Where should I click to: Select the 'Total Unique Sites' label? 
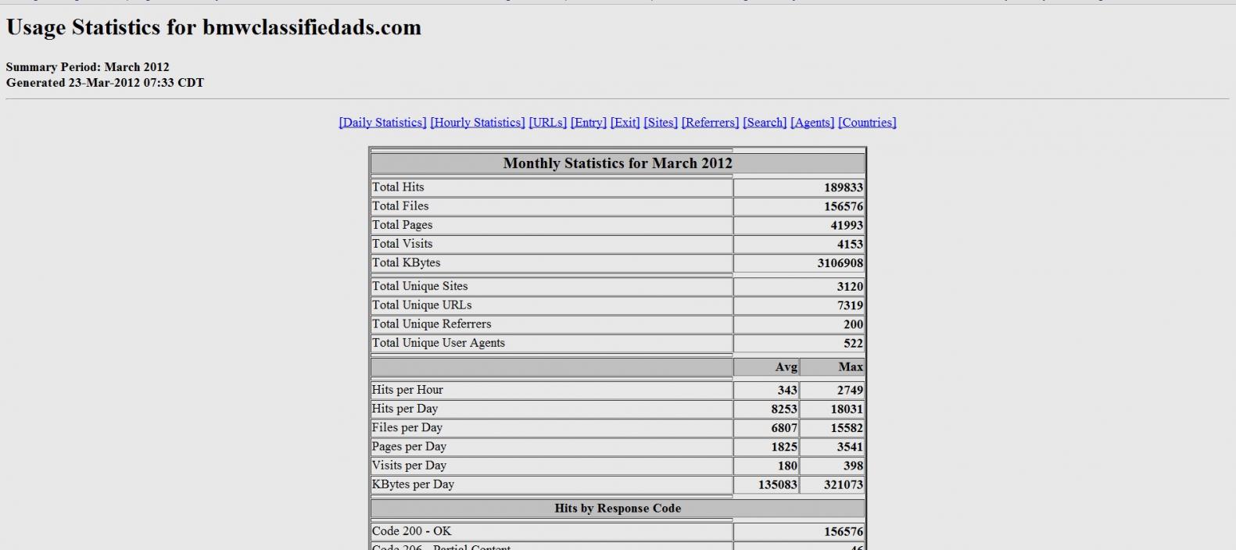tap(420, 286)
